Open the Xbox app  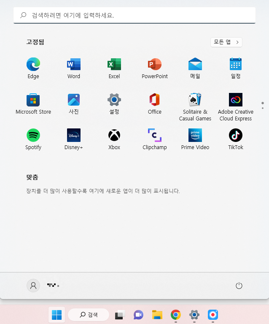pyautogui.click(x=114, y=139)
